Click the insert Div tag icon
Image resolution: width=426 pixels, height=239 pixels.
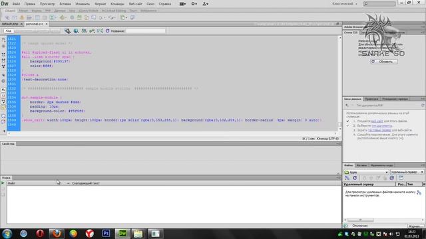click(45, 18)
